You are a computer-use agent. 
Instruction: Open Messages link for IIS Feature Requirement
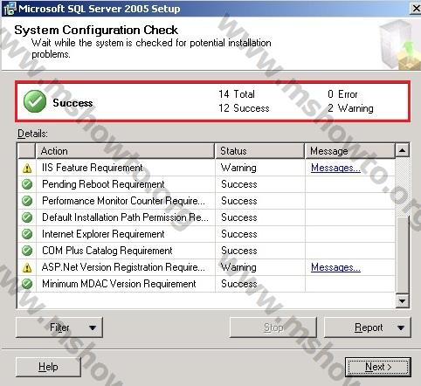(335, 168)
